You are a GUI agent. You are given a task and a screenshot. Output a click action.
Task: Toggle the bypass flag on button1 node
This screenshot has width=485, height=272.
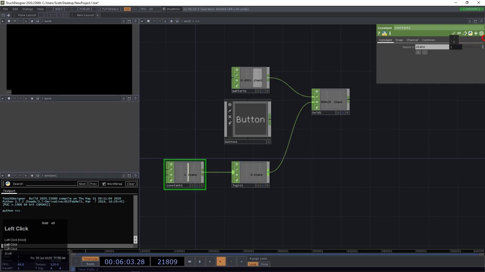tap(230, 117)
